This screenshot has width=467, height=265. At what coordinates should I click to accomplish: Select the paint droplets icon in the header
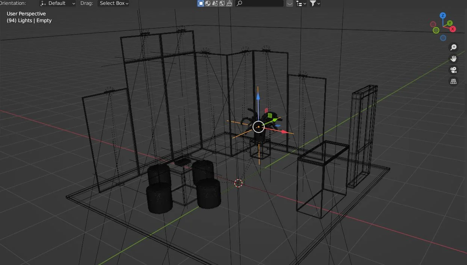[214, 3]
